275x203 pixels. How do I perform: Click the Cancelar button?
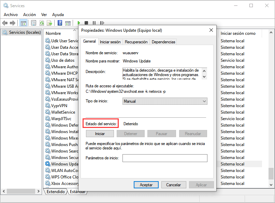pos(173,185)
